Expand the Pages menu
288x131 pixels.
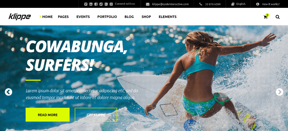(x=63, y=17)
